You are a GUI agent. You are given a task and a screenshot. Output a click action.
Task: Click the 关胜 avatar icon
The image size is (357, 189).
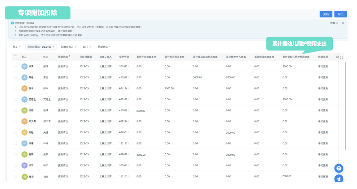tap(24, 133)
